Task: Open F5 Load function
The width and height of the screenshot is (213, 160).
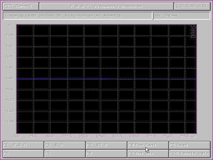Action: coord(190,145)
